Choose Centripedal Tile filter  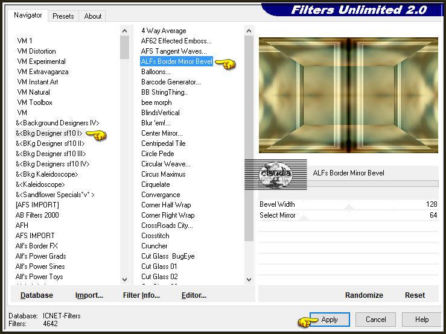[x=164, y=143]
